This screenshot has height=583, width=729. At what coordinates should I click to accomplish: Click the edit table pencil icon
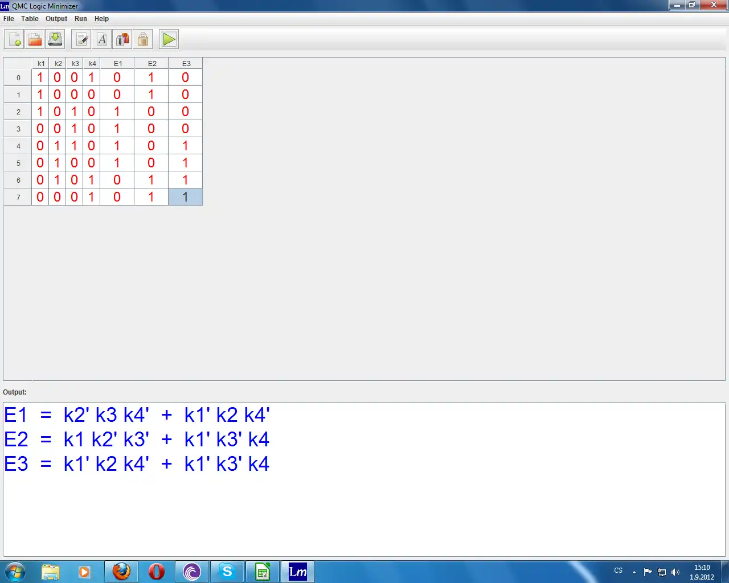click(81, 39)
